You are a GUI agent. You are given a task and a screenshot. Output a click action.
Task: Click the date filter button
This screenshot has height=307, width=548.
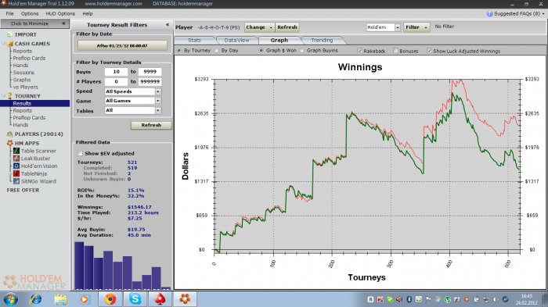click(x=122, y=46)
